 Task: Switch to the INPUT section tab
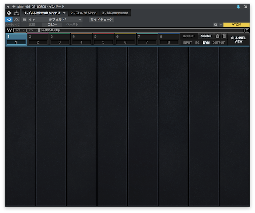pyautogui.click(x=187, y=43)
